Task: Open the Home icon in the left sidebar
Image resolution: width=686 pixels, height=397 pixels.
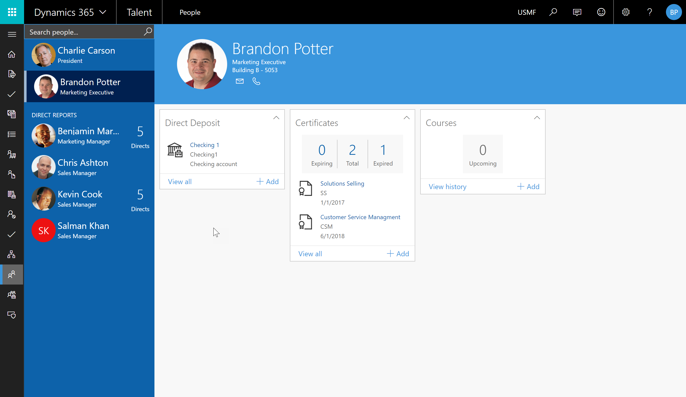Action: [x=12, y=54]
